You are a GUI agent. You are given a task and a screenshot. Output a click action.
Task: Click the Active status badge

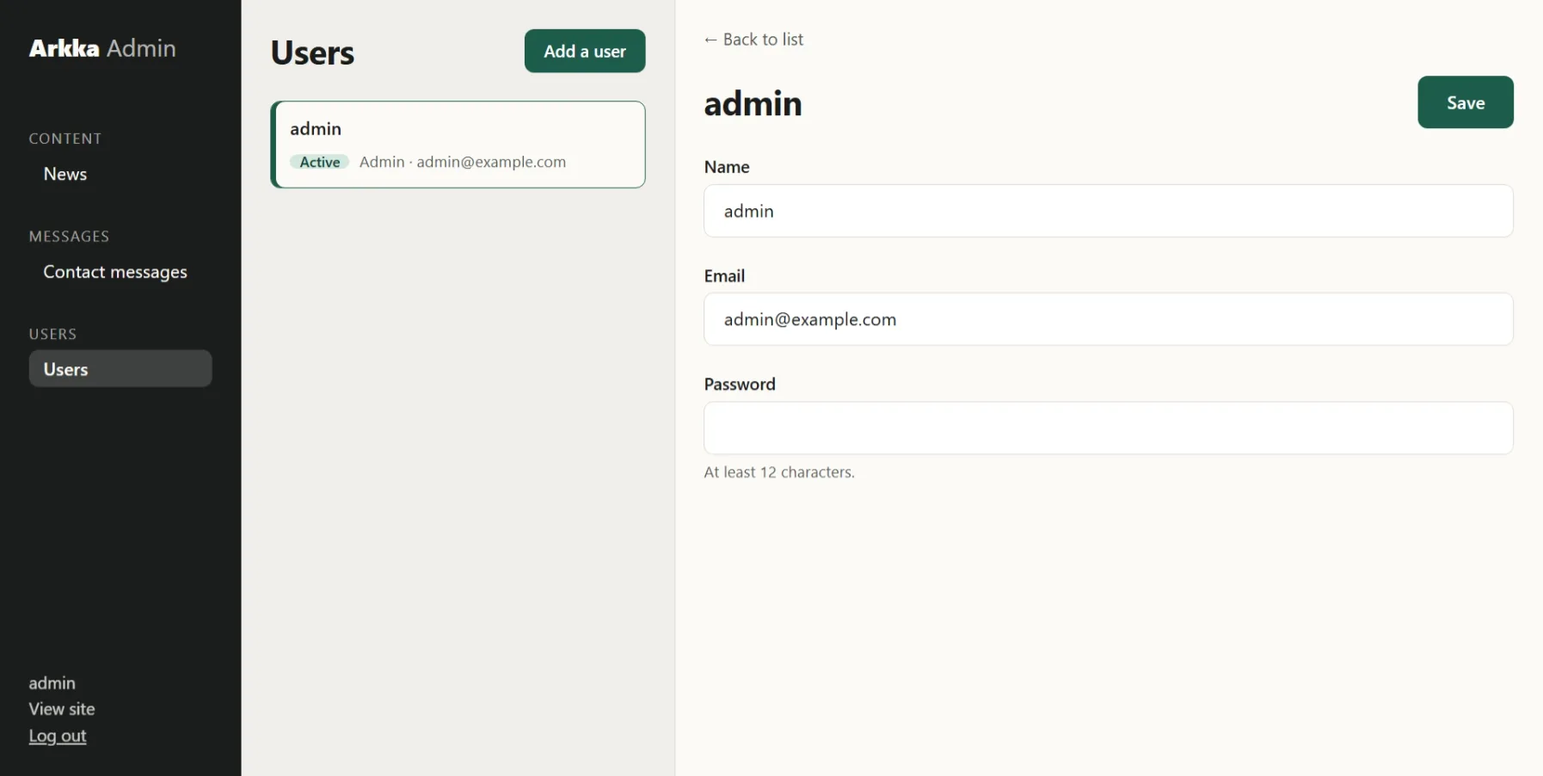click(x=320, y=162)
